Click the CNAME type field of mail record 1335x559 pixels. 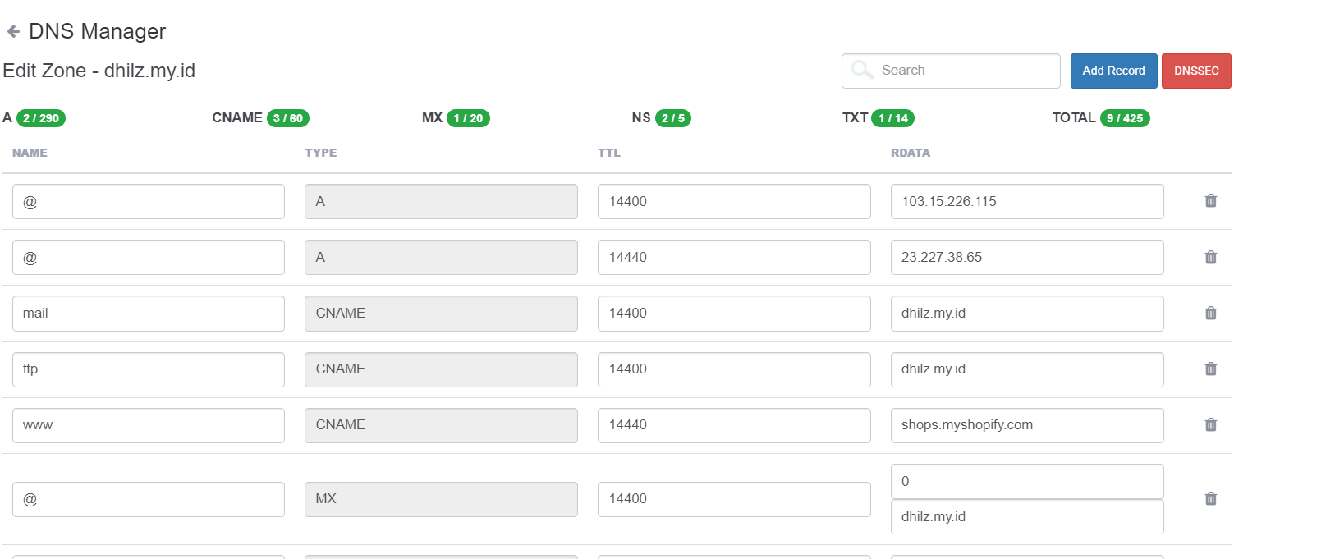[441, 314]
